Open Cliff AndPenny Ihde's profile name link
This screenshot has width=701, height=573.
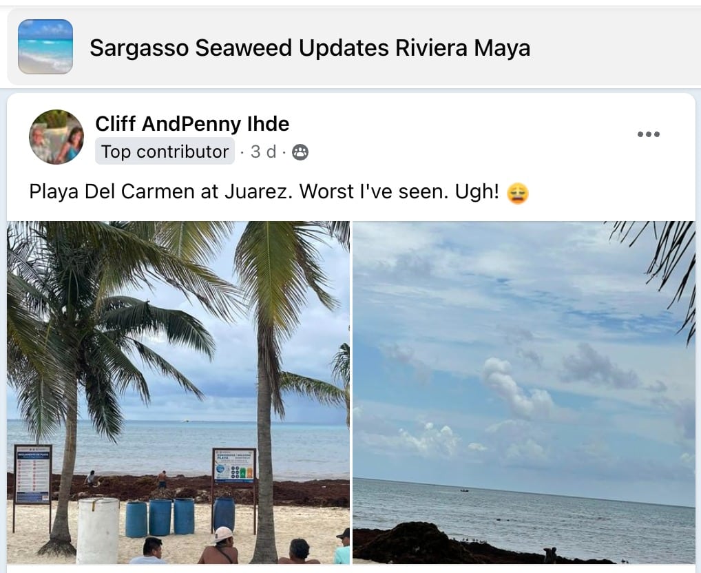coord(192,124)
